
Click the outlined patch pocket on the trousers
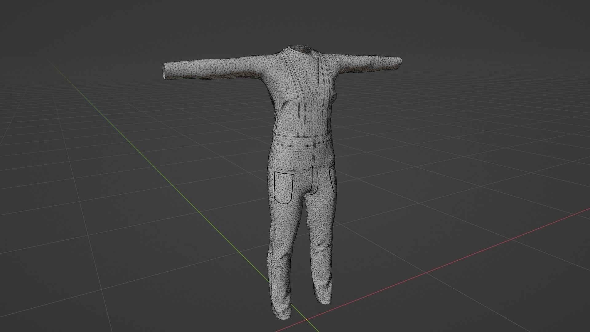pos(283,188)
